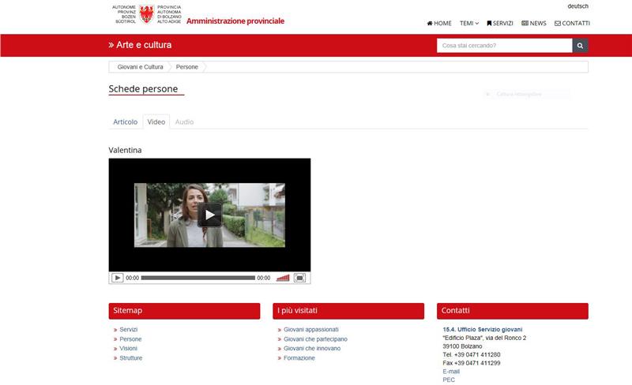Open Giovani appassionati link
This screenshot has width=632, height=385.
click(x=310, y=330)
